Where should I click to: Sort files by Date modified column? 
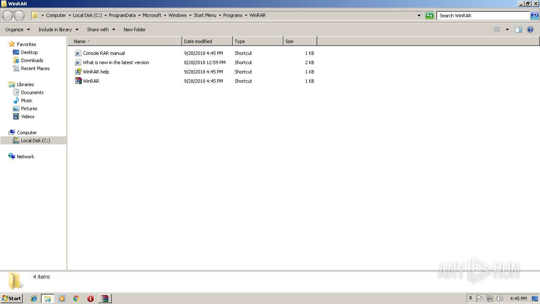coord(207,41)
